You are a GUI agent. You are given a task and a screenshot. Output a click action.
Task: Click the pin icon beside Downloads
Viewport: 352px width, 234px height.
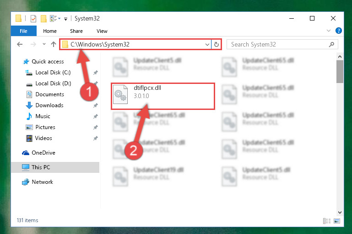coord(96,105)
